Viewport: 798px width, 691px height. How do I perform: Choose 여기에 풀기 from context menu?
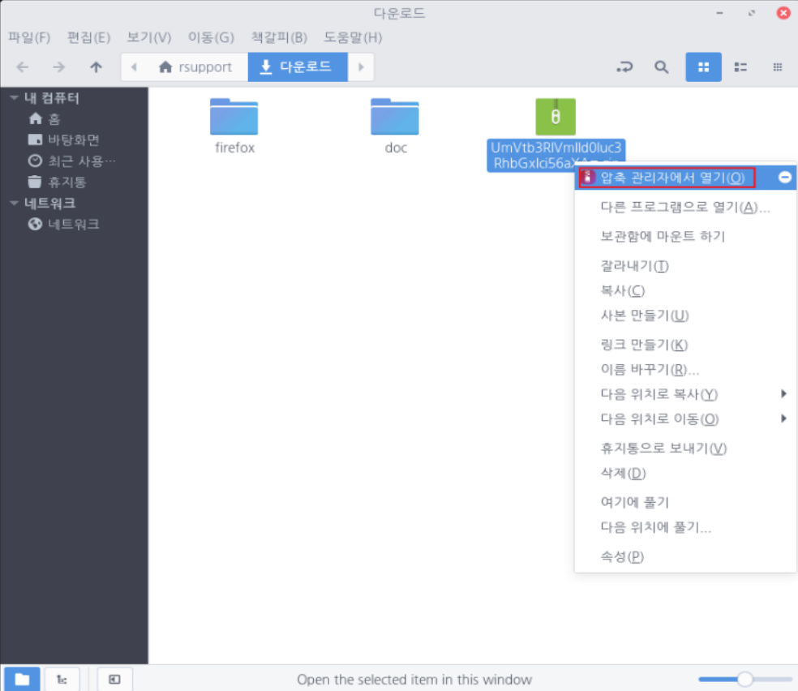[x=634, y=502]
